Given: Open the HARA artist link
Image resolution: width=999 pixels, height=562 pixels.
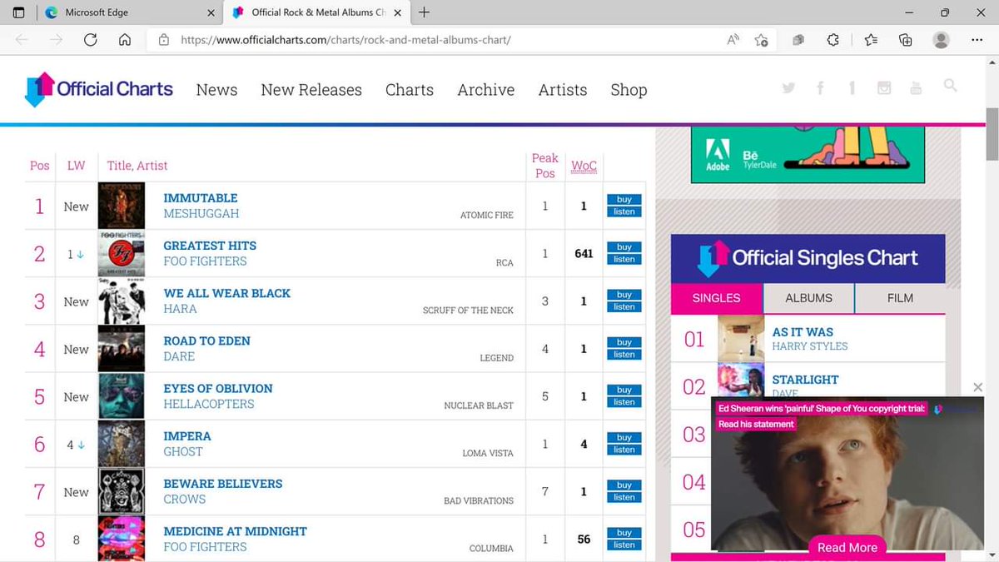Looking at the screenshot, I should tap(180, 309).
